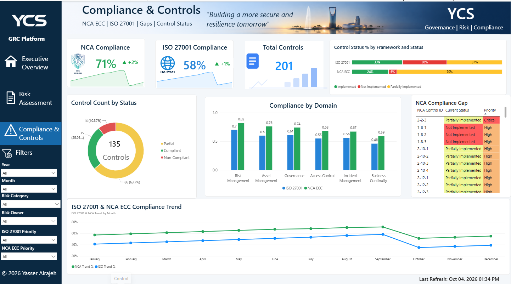Viewport: 511px width, 284px height.
Task: Click the green up arrow beside +2%
Action: [x=124, y=62]
